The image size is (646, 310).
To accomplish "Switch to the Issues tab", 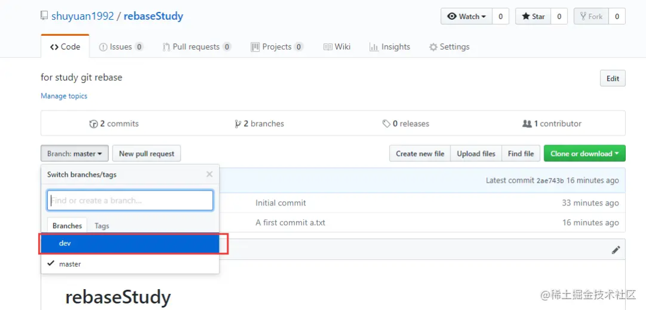I will tap(121, 47).
